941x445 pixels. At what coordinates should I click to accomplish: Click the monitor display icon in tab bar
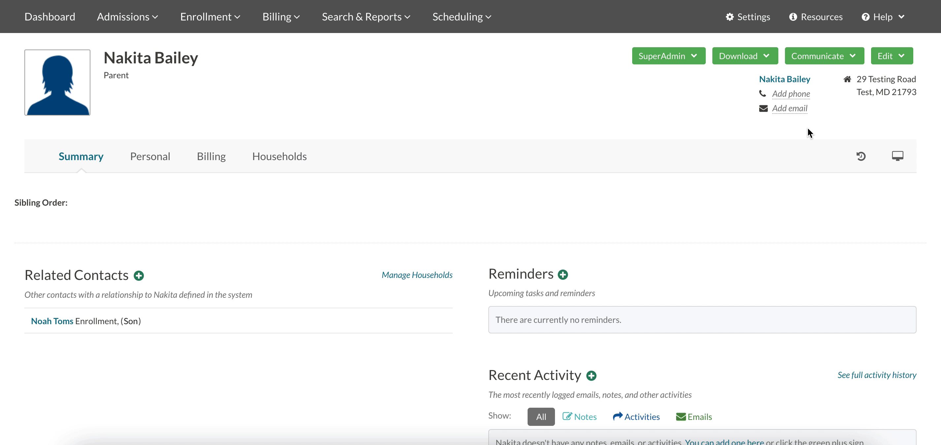coord(897,156)
